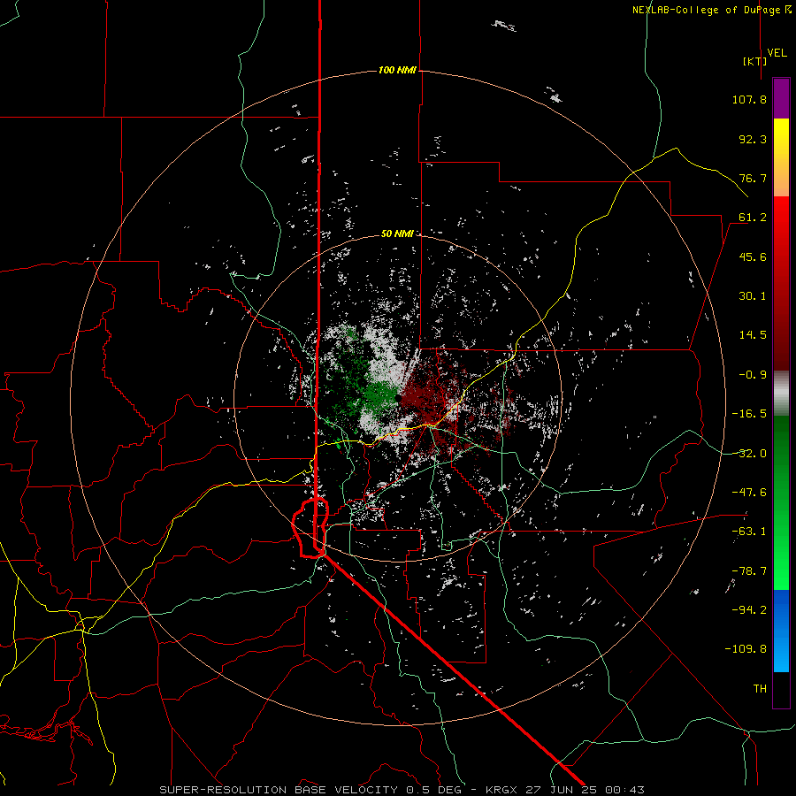Select the -32.0 scale value
The image size is (796, 796).
click(749, 454)
